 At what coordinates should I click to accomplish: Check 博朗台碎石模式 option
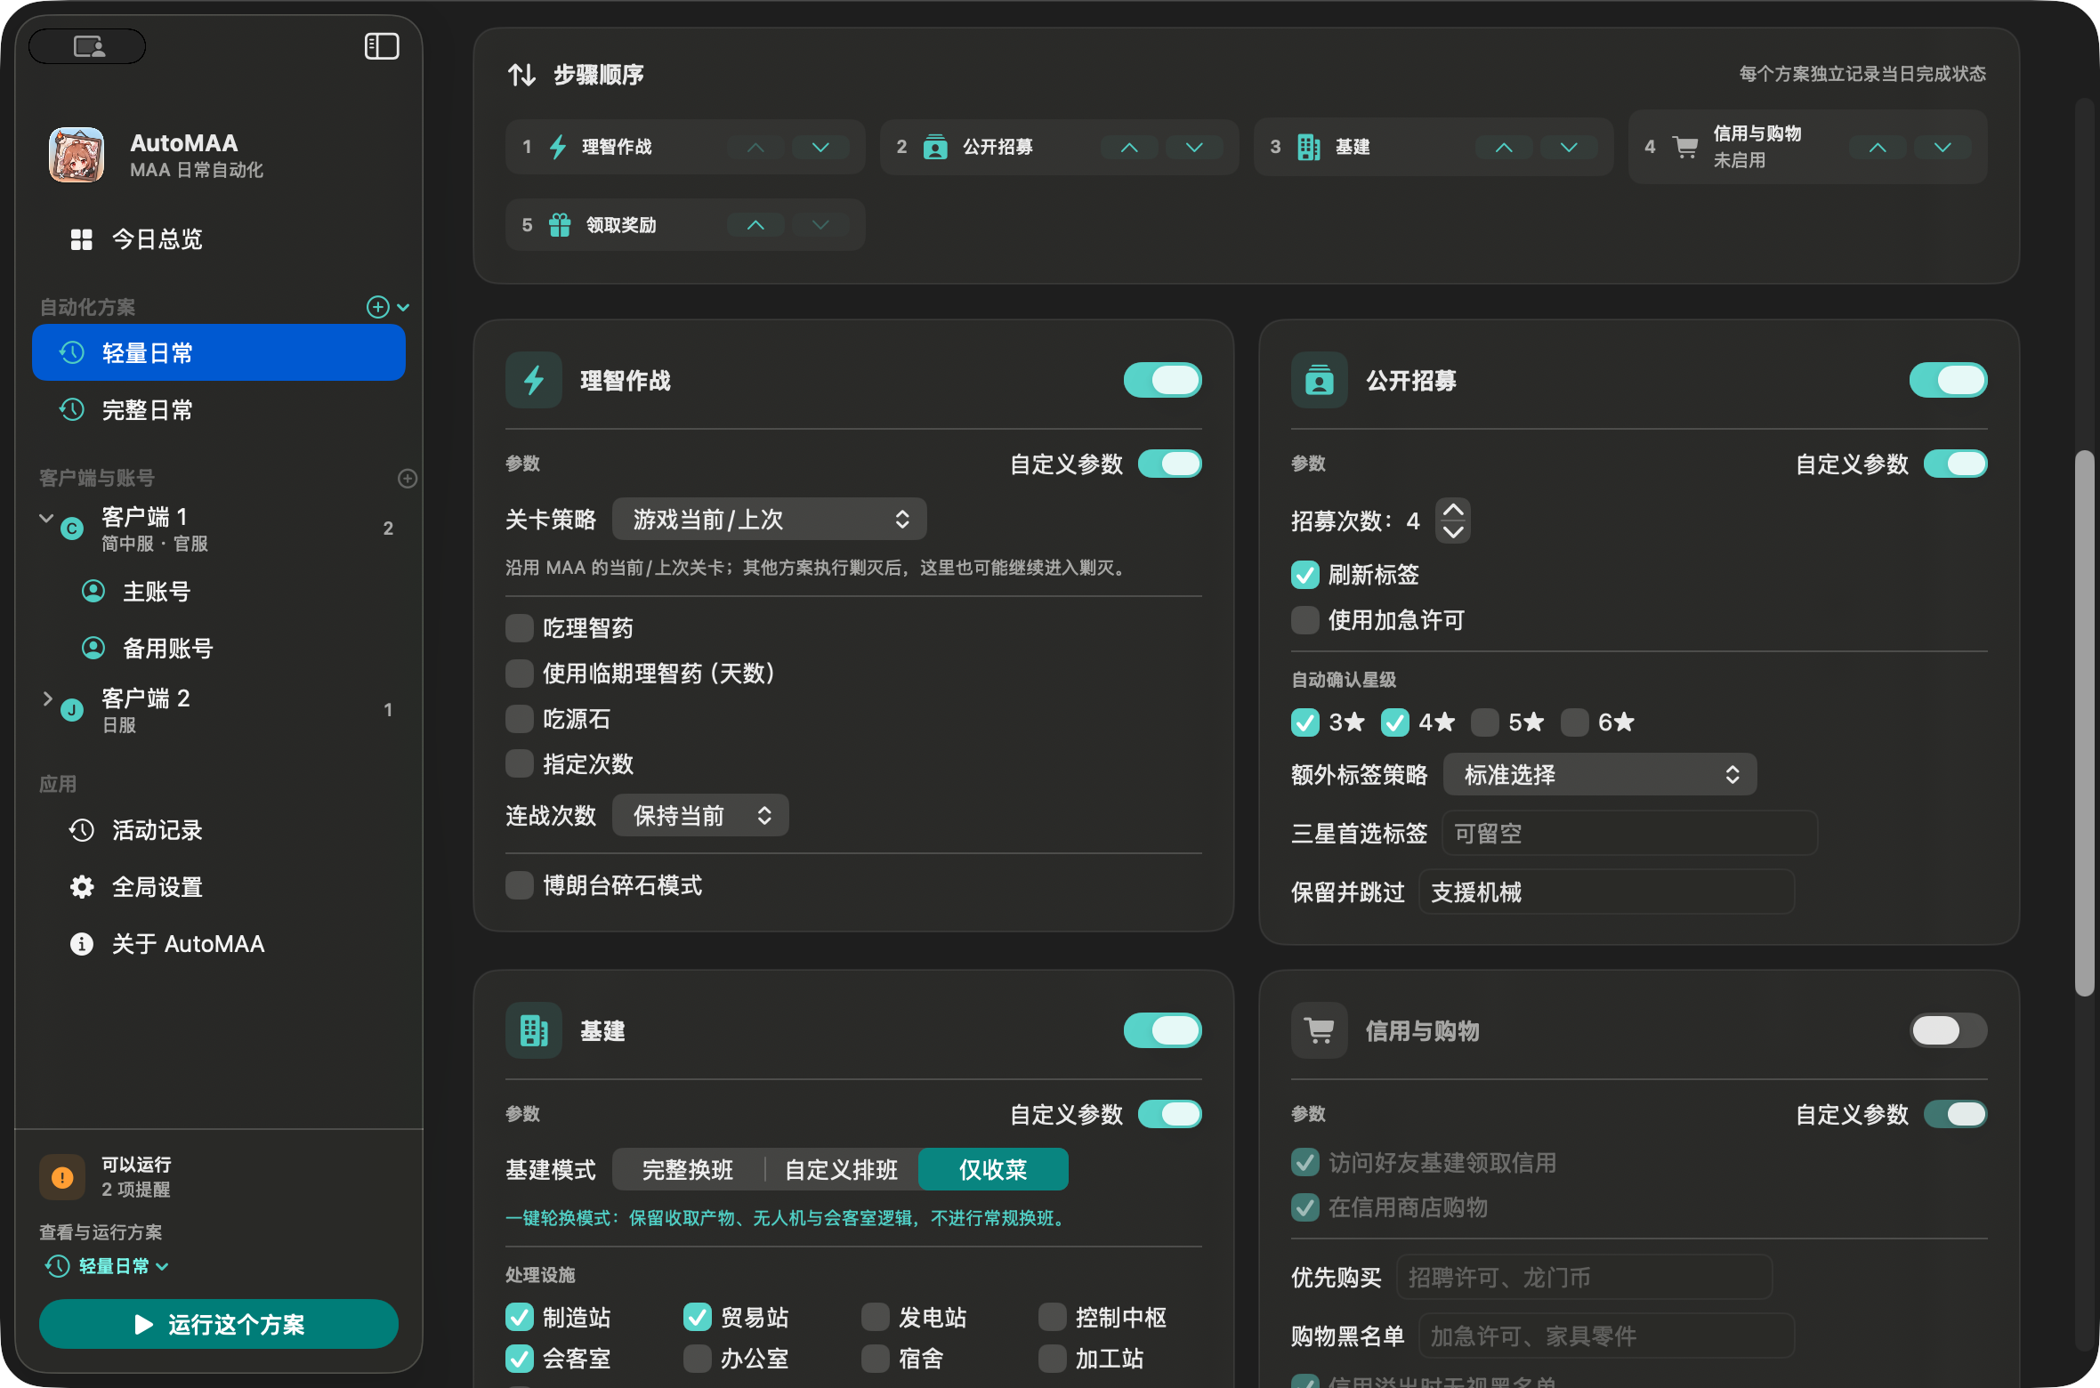pos(520,885)
